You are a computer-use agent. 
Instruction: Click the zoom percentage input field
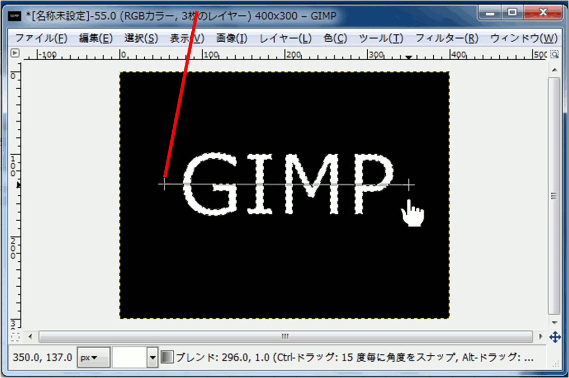[129, 357]
